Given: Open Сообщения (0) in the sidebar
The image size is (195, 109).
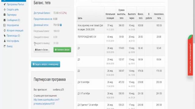Looking at the screenshot, I should tap(13, 20).
